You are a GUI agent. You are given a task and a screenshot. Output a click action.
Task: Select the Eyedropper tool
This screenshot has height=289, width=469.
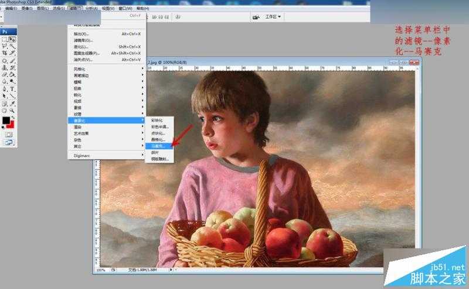point(12,104)
